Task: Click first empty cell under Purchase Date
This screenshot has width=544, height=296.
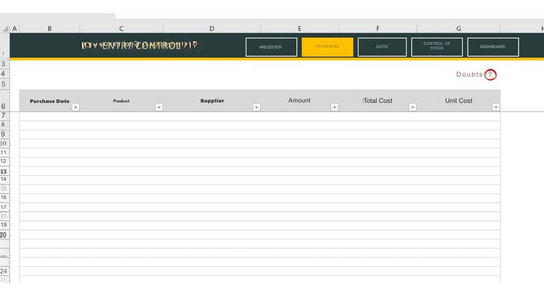Action: pos(50,116)
